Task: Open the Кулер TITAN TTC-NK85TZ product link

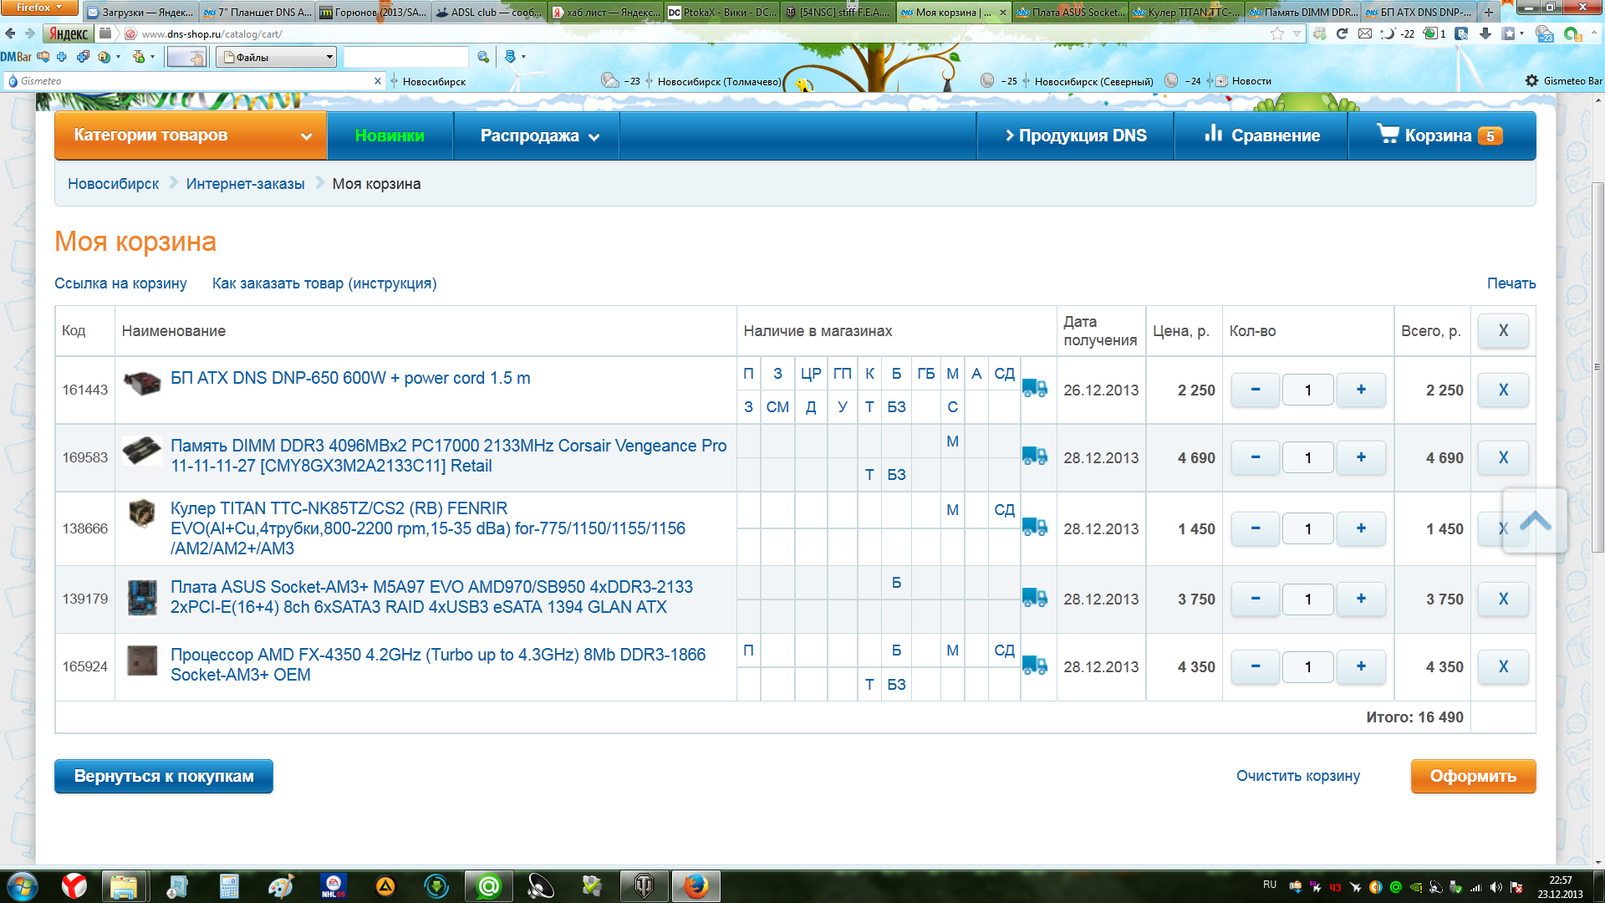Action: point(428,528)
